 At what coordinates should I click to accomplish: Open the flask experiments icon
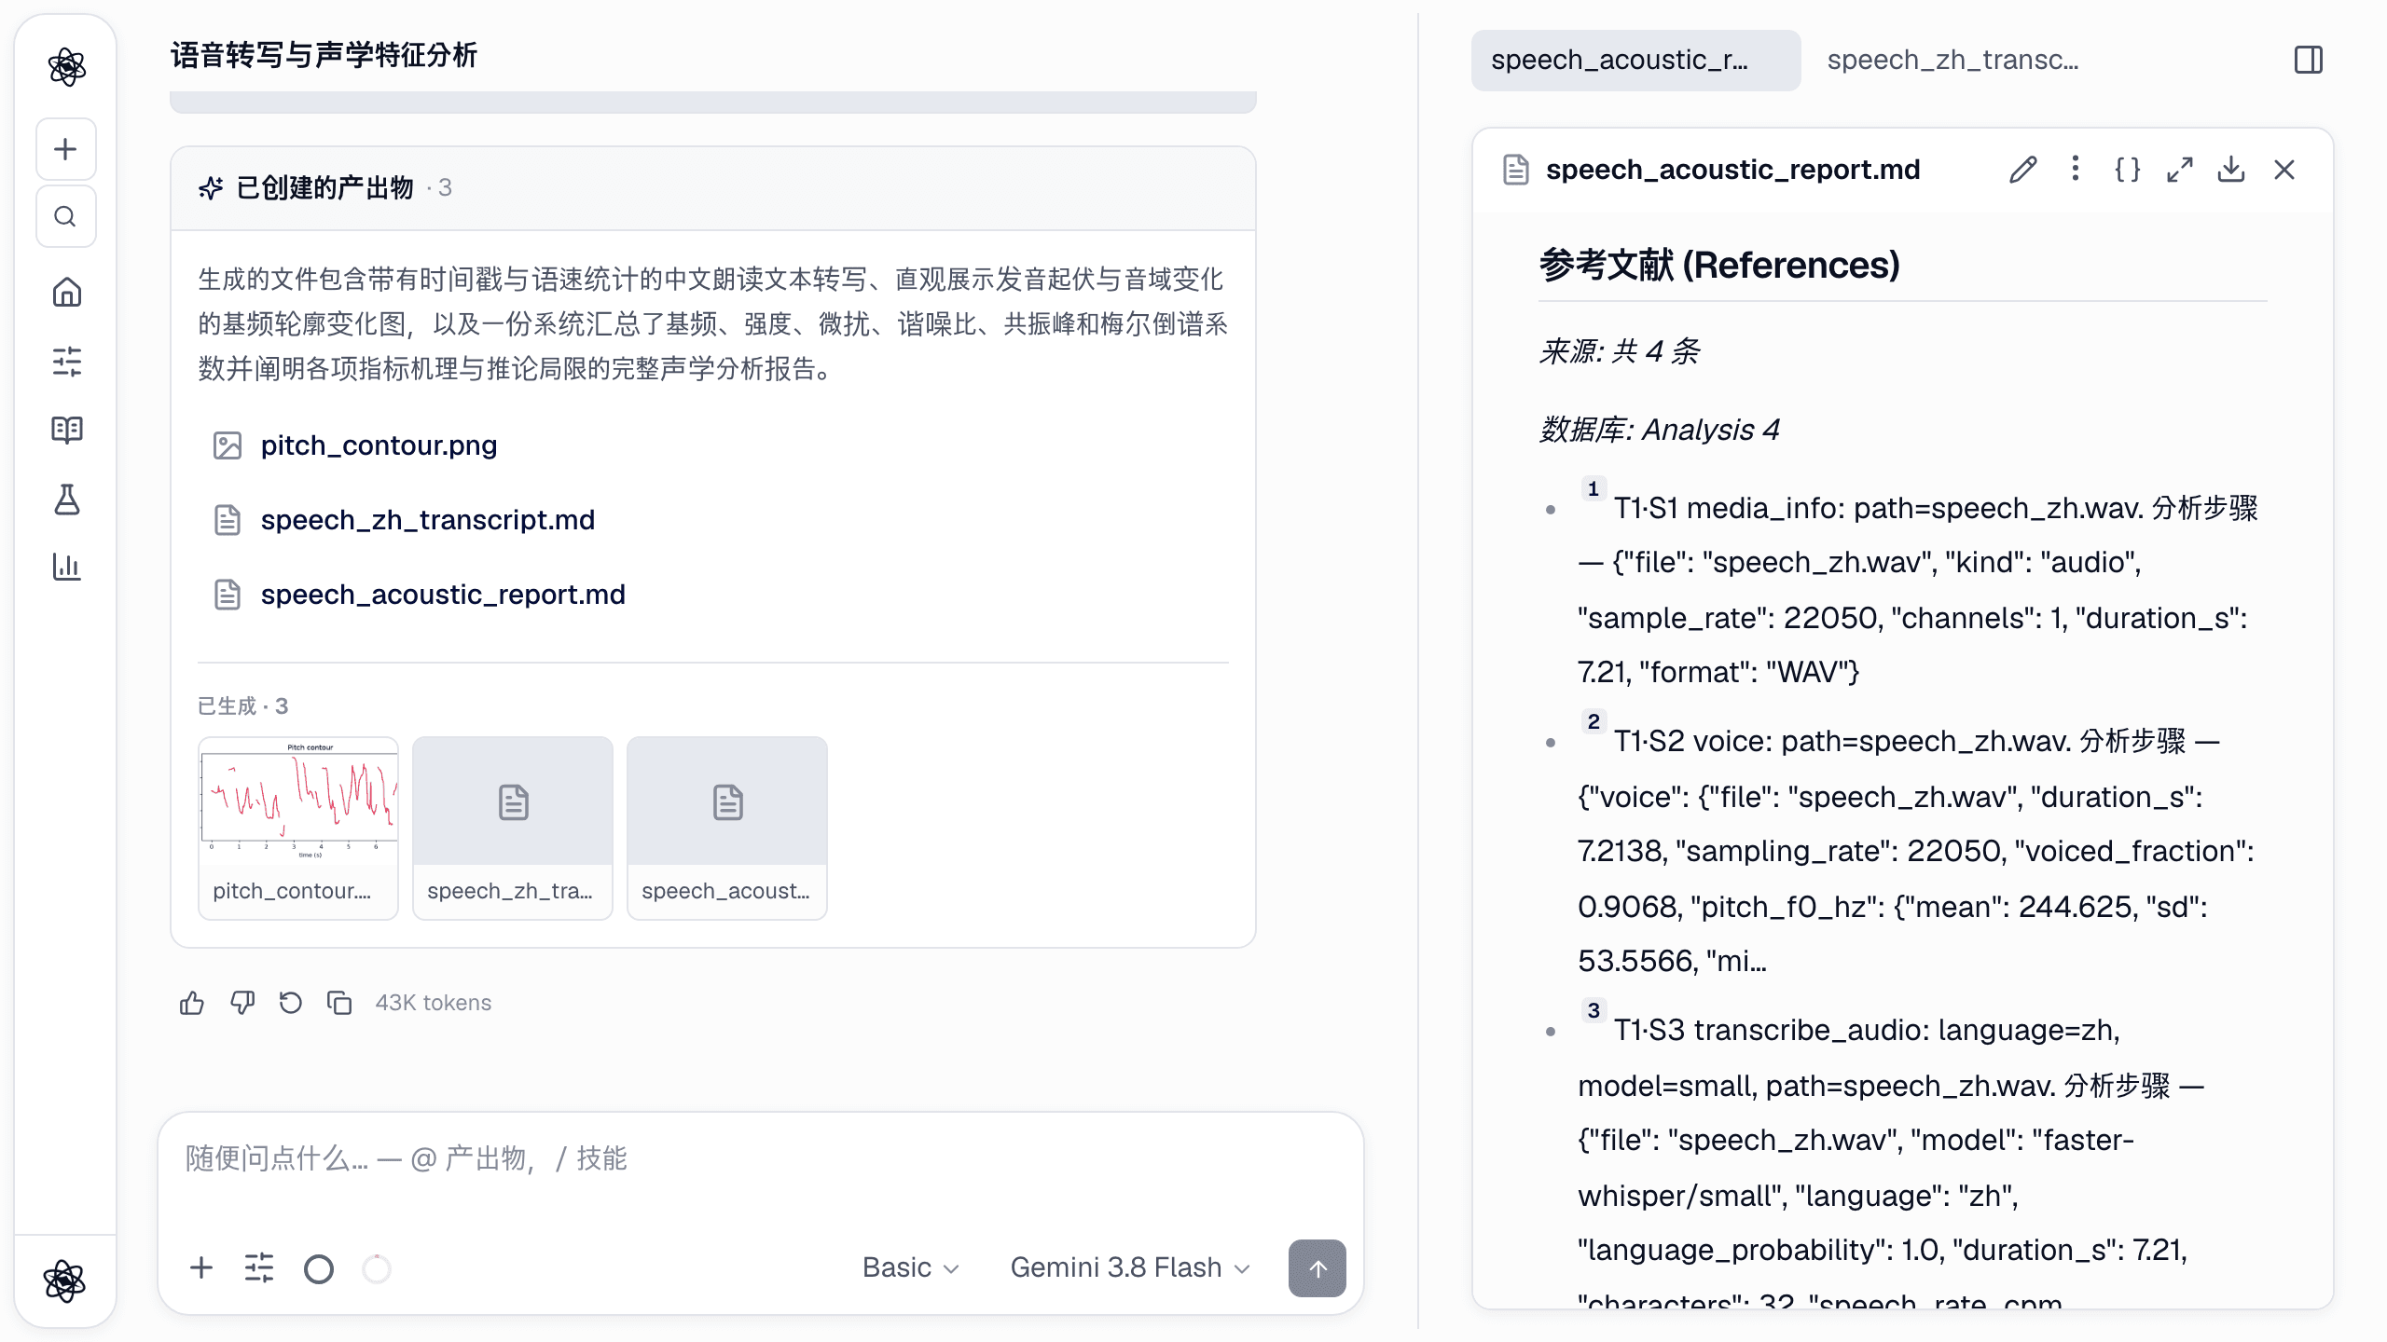[x=66, y=499]
